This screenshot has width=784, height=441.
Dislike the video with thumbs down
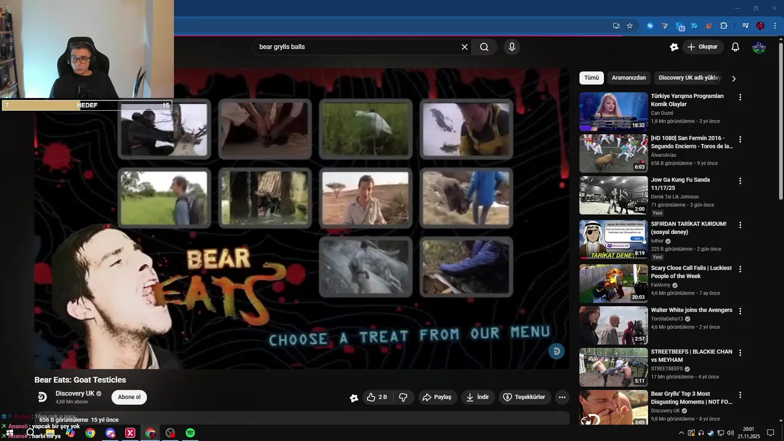tap(403, 397)
